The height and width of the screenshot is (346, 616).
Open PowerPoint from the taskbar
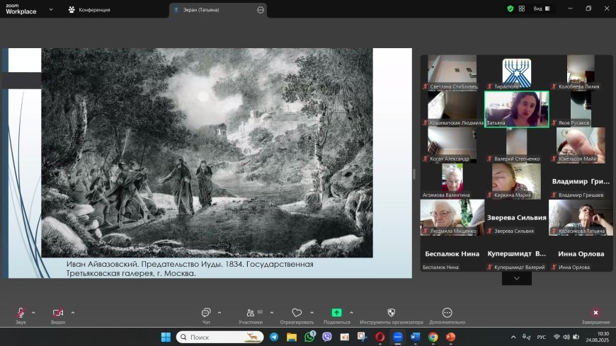[x=450, y=337]
